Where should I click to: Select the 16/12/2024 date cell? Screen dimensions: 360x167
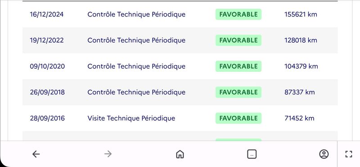pyautogui.click(x=47, y=14)
